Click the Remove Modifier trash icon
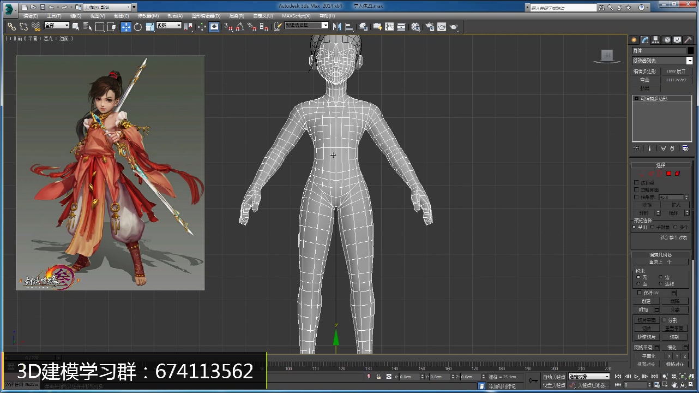This screenshot has width=699, height=393. click(672, 148)
